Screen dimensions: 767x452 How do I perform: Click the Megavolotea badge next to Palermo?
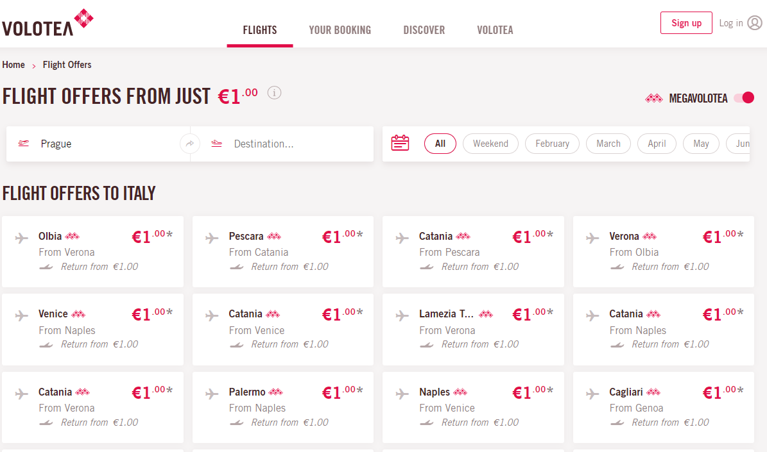pos(276,392)
